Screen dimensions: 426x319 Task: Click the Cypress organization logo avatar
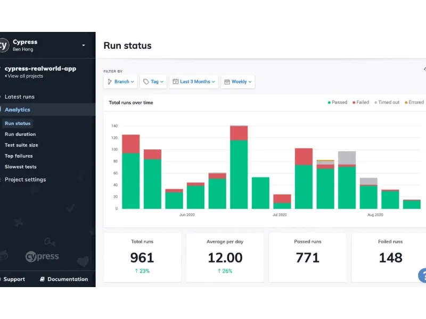click(4, 45)
